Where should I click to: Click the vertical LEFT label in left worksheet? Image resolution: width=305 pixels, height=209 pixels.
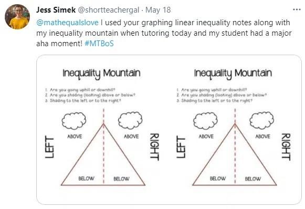coord(49,147)
